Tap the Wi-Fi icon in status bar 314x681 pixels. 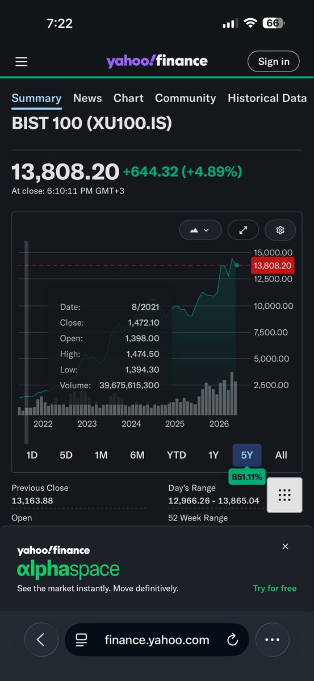250,23
